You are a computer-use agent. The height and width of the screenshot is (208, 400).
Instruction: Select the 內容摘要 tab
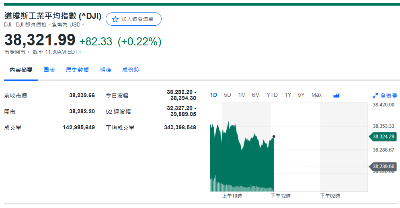[x=21, y=70]
